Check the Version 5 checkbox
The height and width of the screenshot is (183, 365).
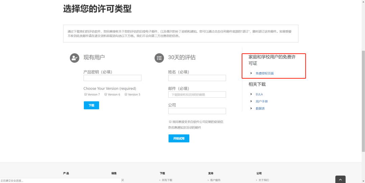[126, 94]
